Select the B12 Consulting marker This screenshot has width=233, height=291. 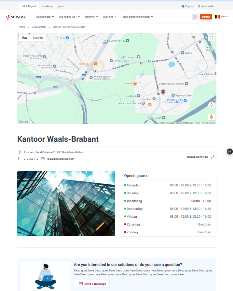111,61
